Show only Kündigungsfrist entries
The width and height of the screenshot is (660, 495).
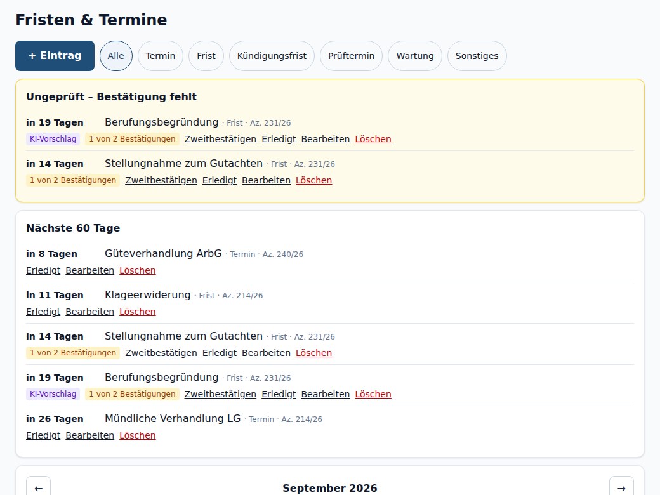pos(272,56)
